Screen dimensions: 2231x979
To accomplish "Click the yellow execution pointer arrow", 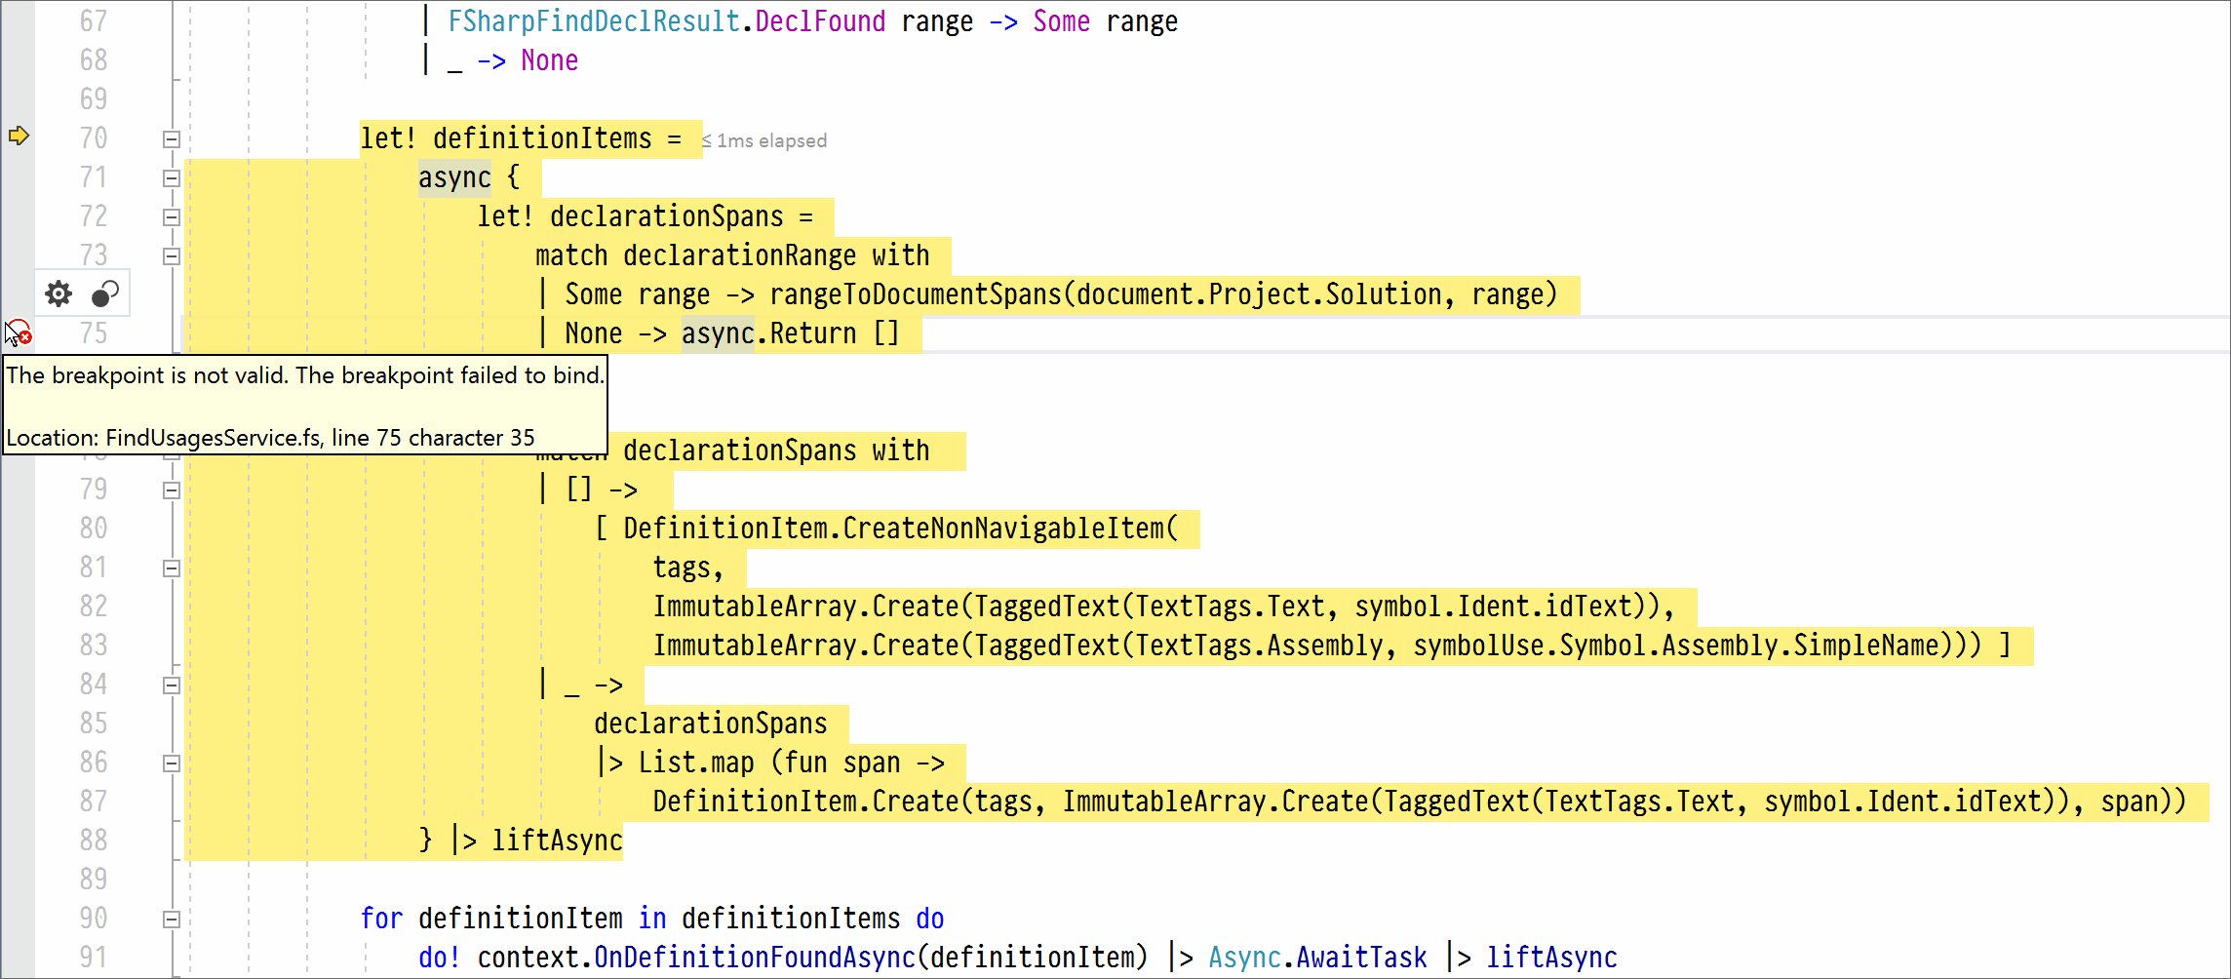I will [18, 137].
